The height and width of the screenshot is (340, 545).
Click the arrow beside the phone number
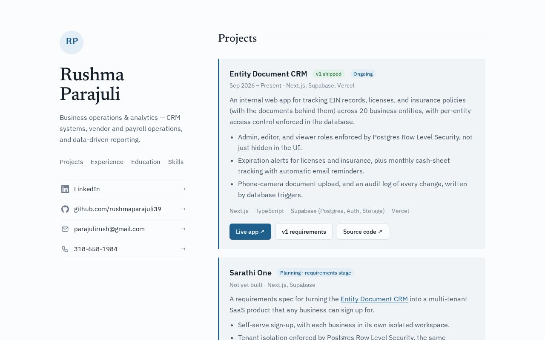coord(183,249)
